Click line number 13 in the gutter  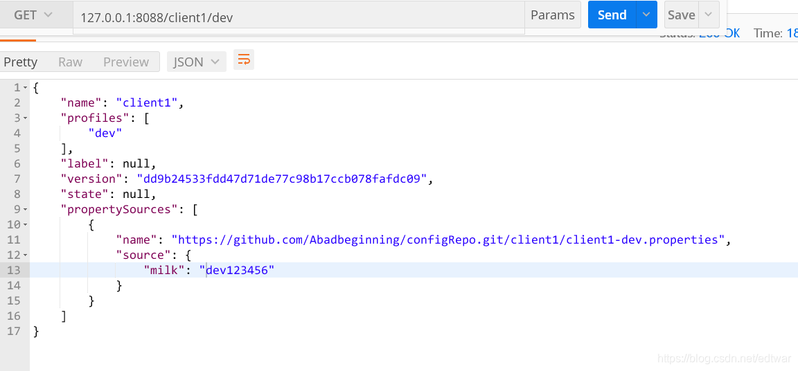pyautogui.click(x=14, y=271)
